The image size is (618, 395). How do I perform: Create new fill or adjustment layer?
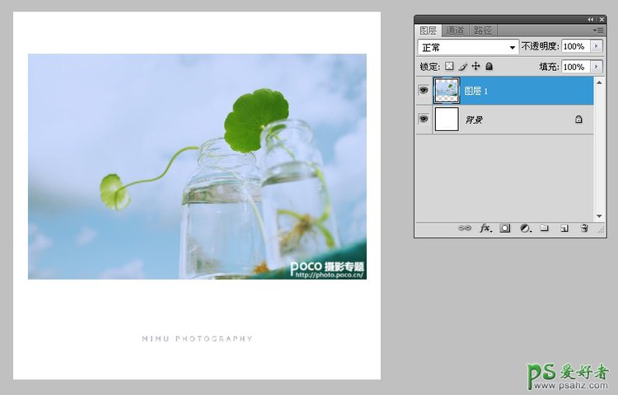point(525,228)
